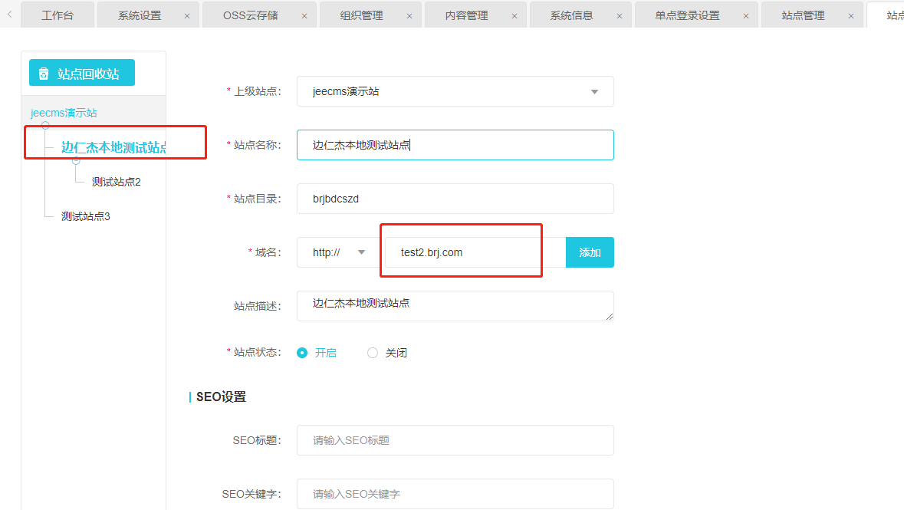Open the http:// protocol dropdown

(338, 252)
